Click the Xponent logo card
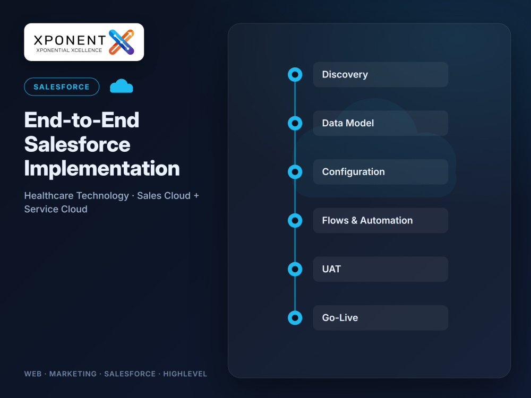 click(84, 42)
